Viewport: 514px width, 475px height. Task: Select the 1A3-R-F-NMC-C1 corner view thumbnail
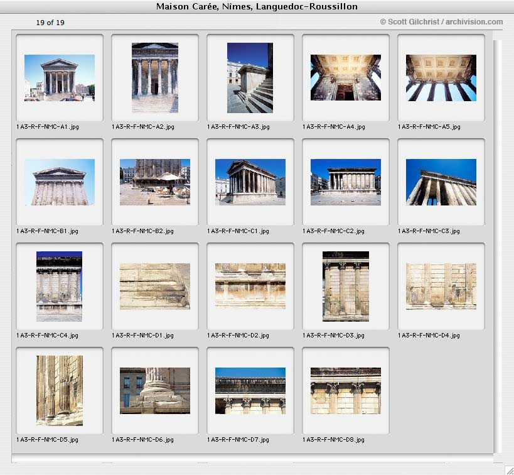click(x=250, y=182)
